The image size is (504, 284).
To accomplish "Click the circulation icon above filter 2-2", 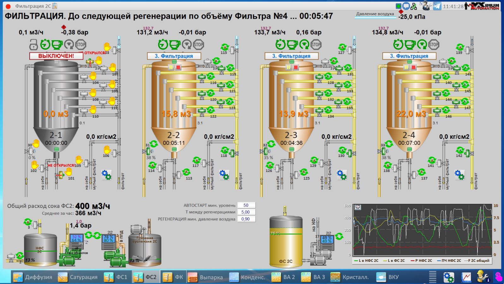I will pos(187,44).
